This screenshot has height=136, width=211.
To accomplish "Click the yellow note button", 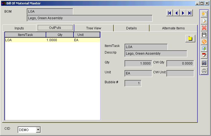I will 190,39.
